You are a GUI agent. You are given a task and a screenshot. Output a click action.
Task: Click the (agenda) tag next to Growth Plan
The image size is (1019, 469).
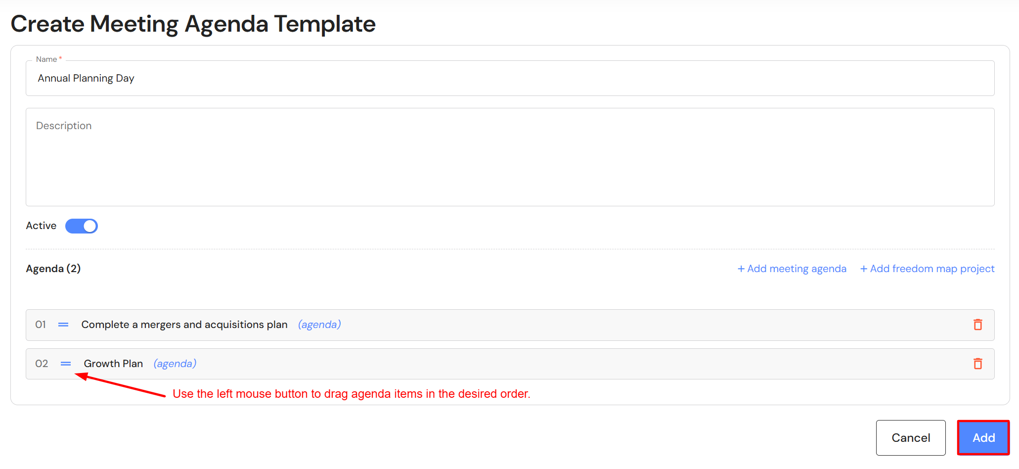pyautogui.click(x=175, y=364)
